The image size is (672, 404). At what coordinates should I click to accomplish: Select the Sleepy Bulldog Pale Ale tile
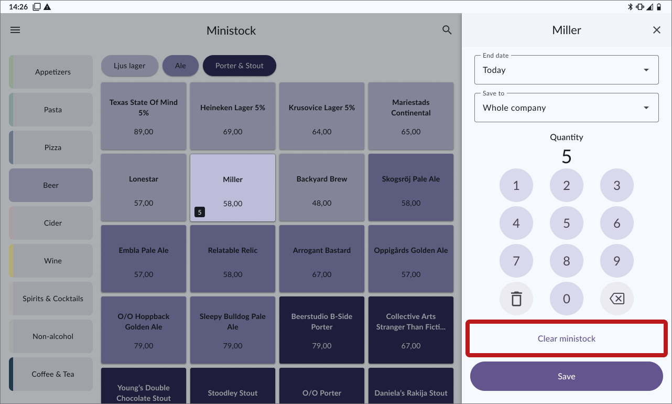pos(233,330)
